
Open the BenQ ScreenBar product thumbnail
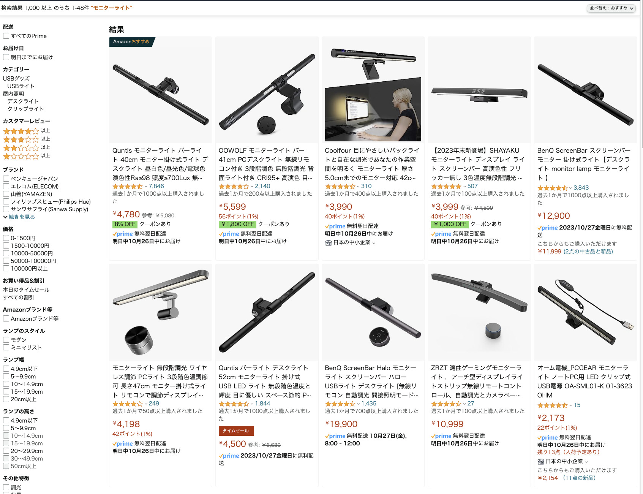(585, 90)
